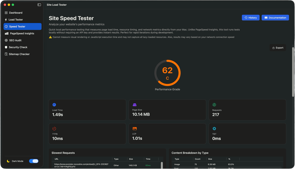Image resolution: width=295 pixels, height=169 pixels.
Task: Select the Load Tester lightning bolt icon
Action: click(6, 20)
